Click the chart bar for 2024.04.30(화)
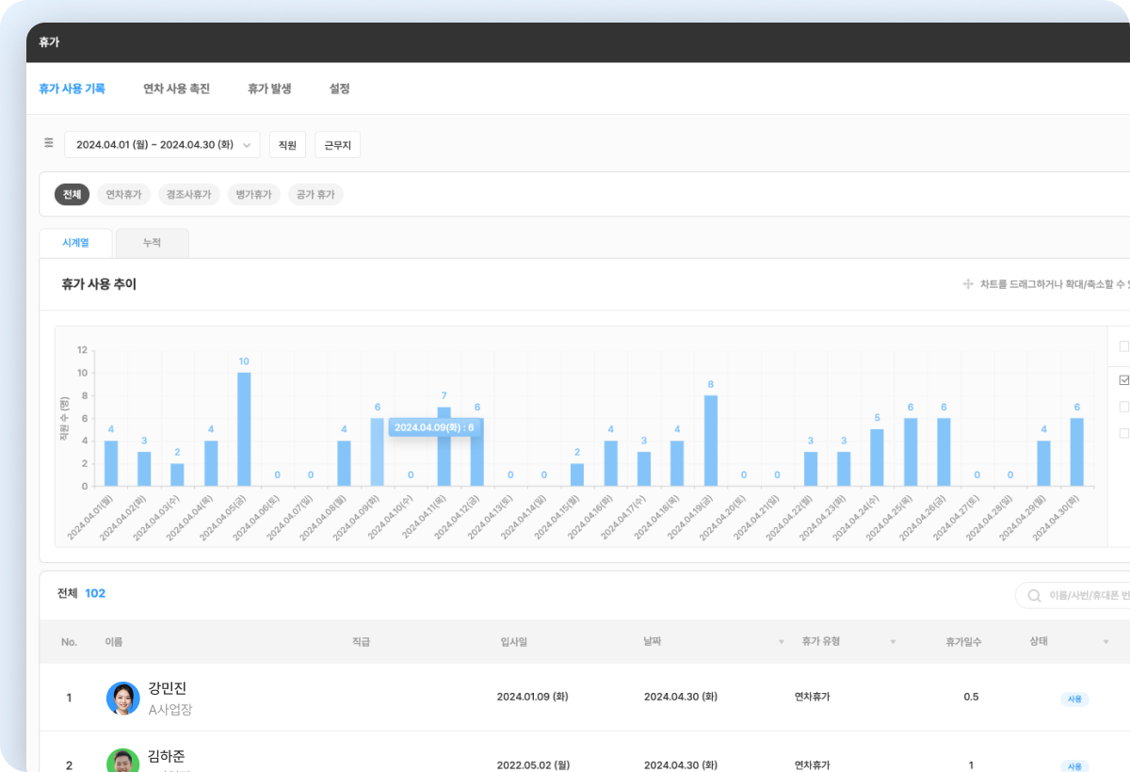Viewport: 1130px width, 772px height. [x=1076, y=452]
